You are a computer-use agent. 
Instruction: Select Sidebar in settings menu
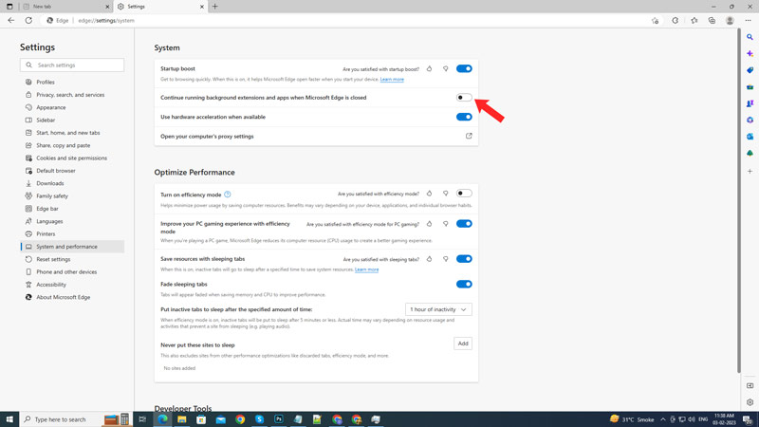point(72,121)
